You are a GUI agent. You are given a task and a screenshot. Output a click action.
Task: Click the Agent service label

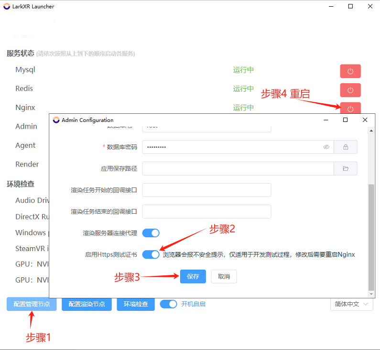(25, 145)
